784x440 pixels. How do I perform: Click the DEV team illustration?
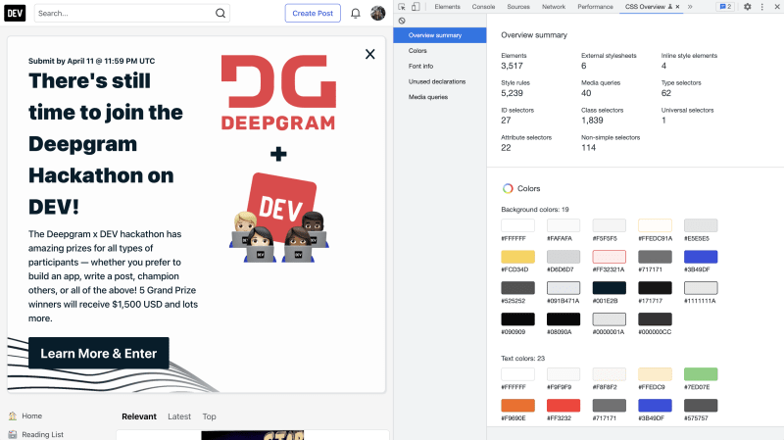[279, 218]
